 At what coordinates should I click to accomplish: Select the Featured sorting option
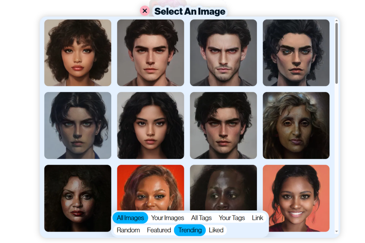click(x=159, y=230)
